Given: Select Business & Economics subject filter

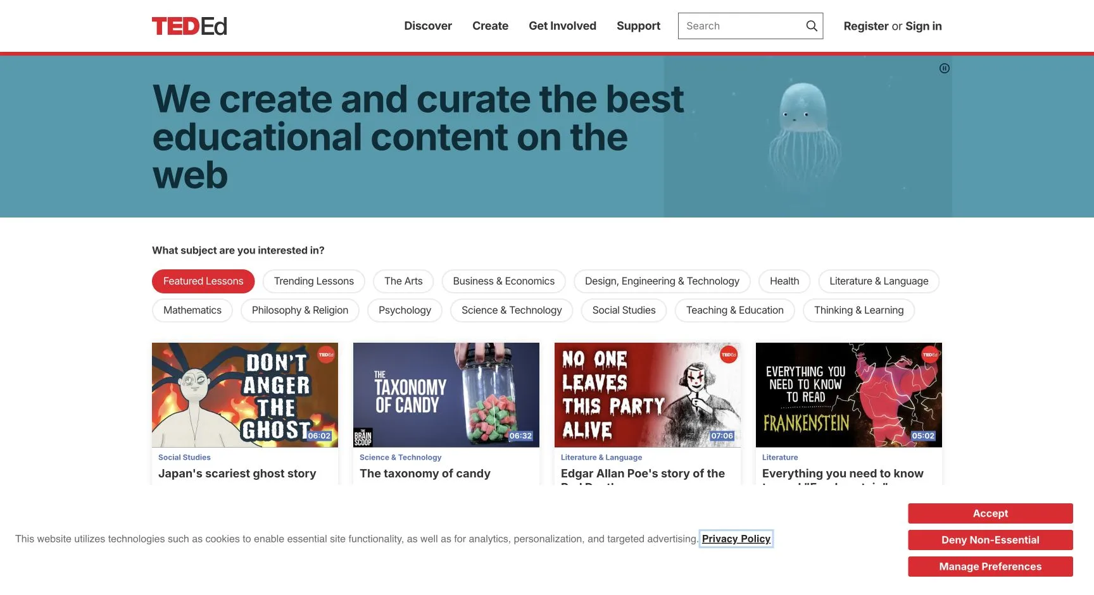Looking at the screenshot, I should tap(503, 281).
